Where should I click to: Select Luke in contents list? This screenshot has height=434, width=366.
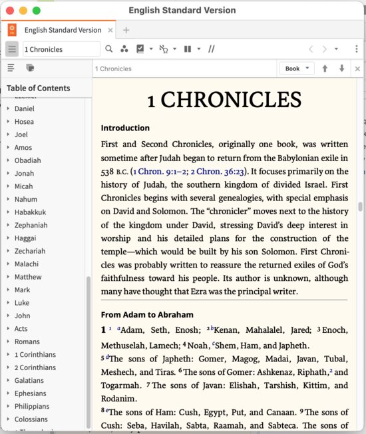click(x=22, y=303)
